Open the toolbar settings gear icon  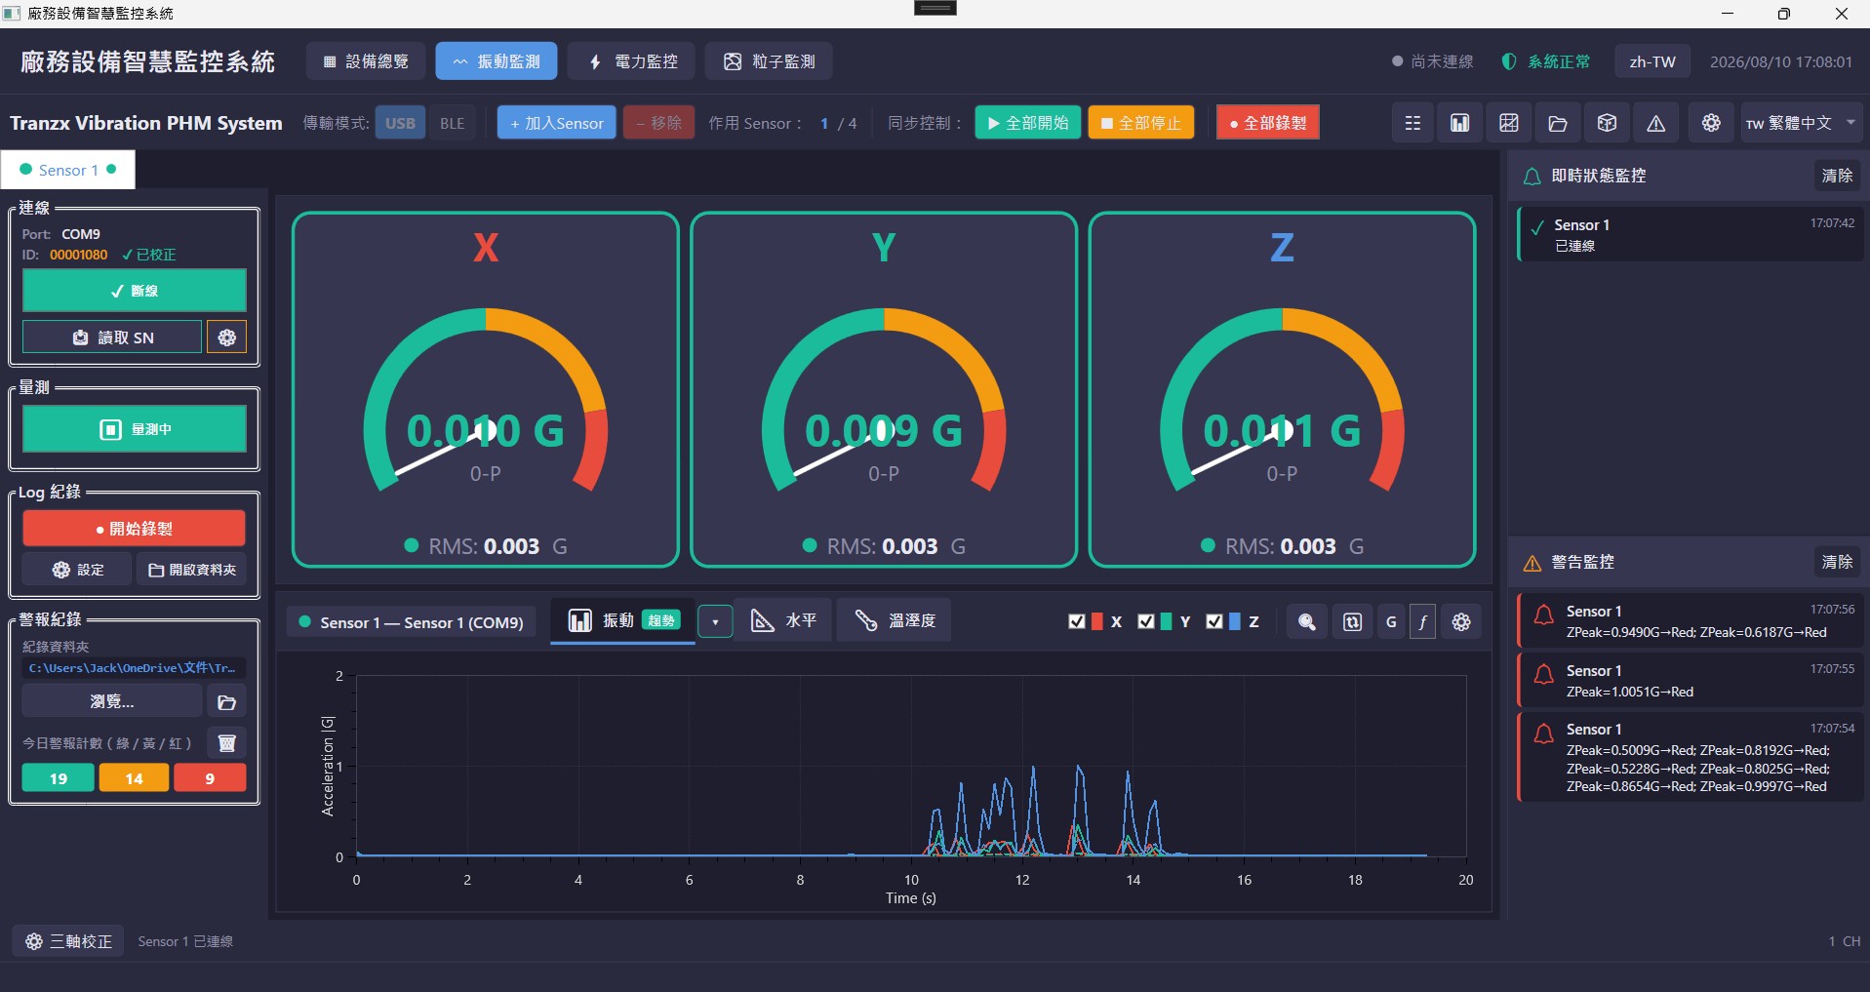pos(1711,123)
